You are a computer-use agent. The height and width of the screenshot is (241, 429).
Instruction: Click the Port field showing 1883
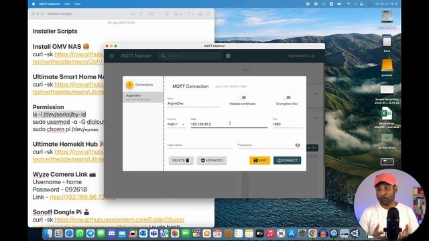tap(288, 125)
